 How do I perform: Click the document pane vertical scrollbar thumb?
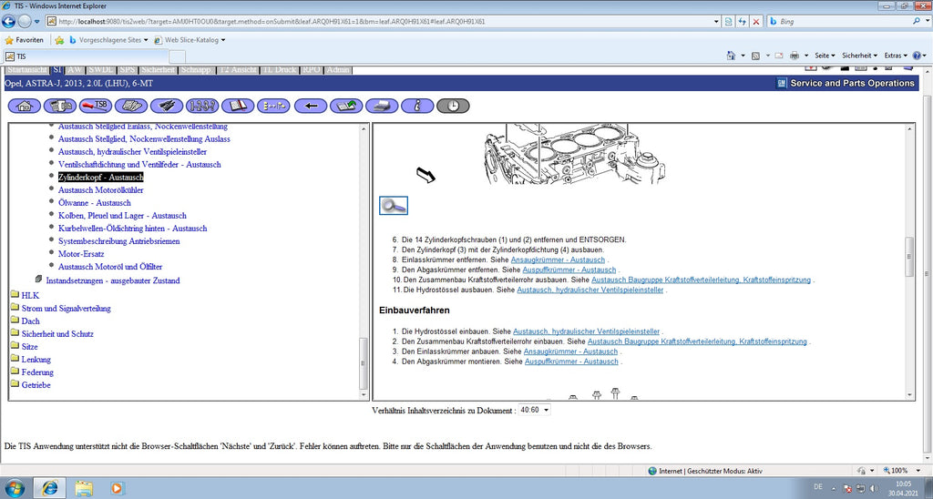point(909,257)
